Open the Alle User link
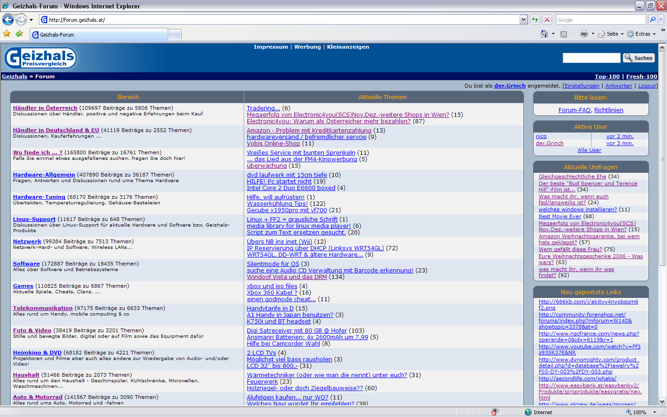This screenshot has width=667, height=417. pyautogui.click(x=589, y=150)
